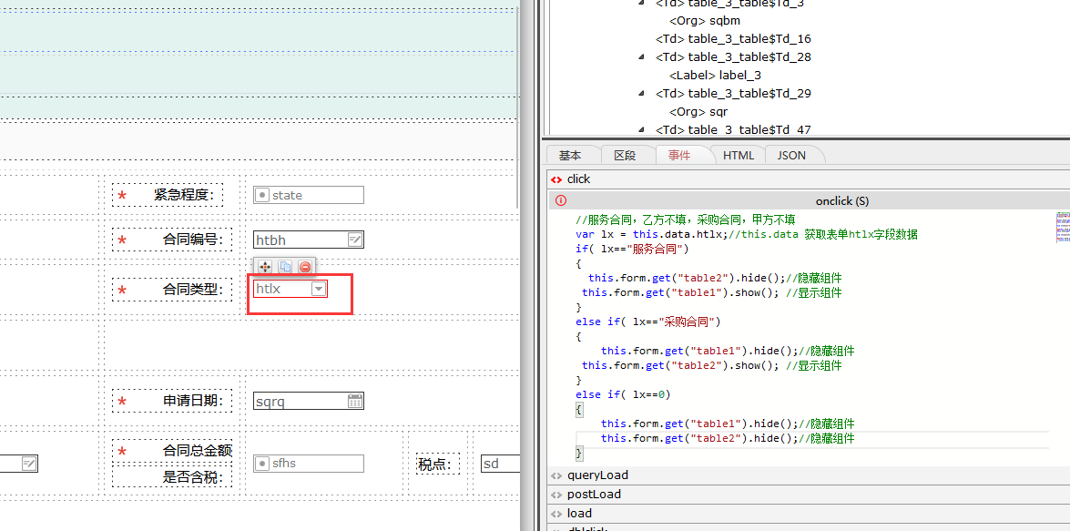Select the sfhs radio component
Screen dimensions: 1070x531
click(309, 464)
